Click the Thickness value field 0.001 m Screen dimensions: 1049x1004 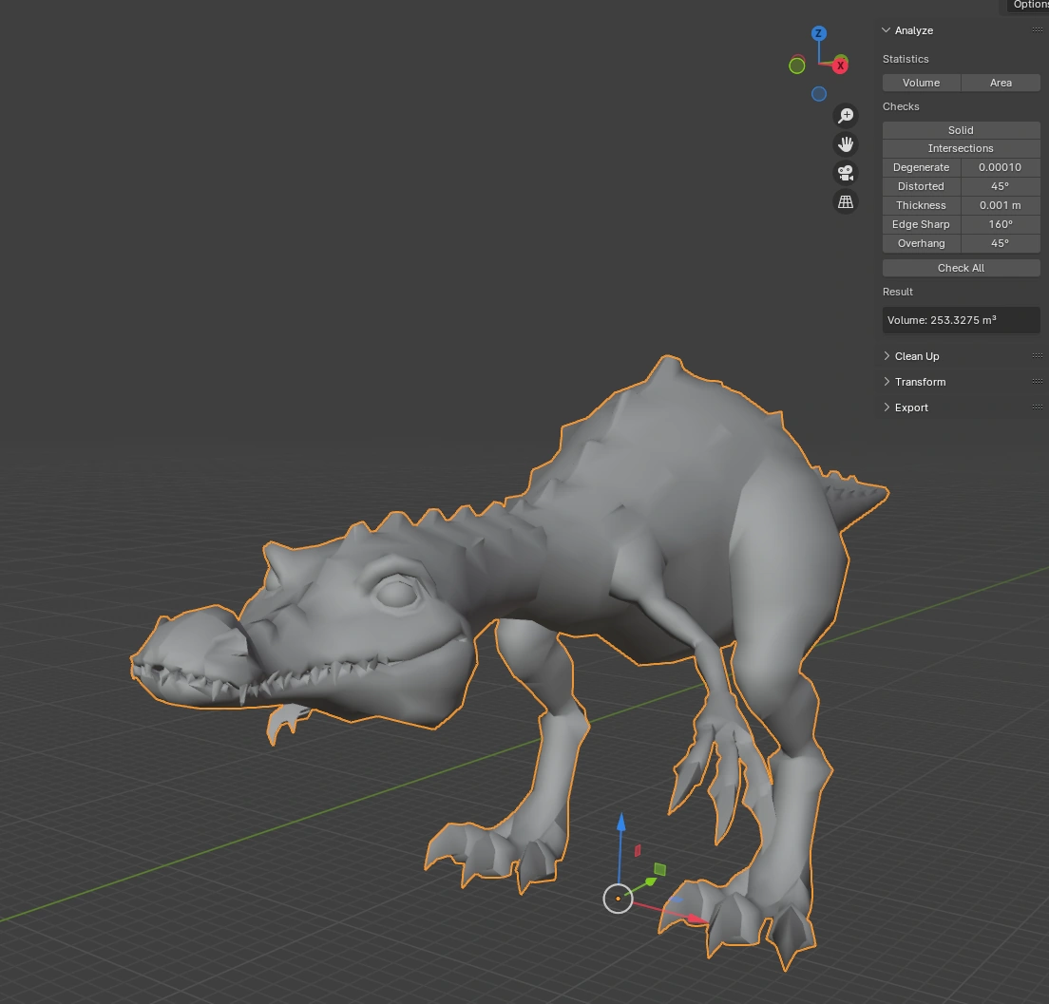click(x=1001, y=205)
